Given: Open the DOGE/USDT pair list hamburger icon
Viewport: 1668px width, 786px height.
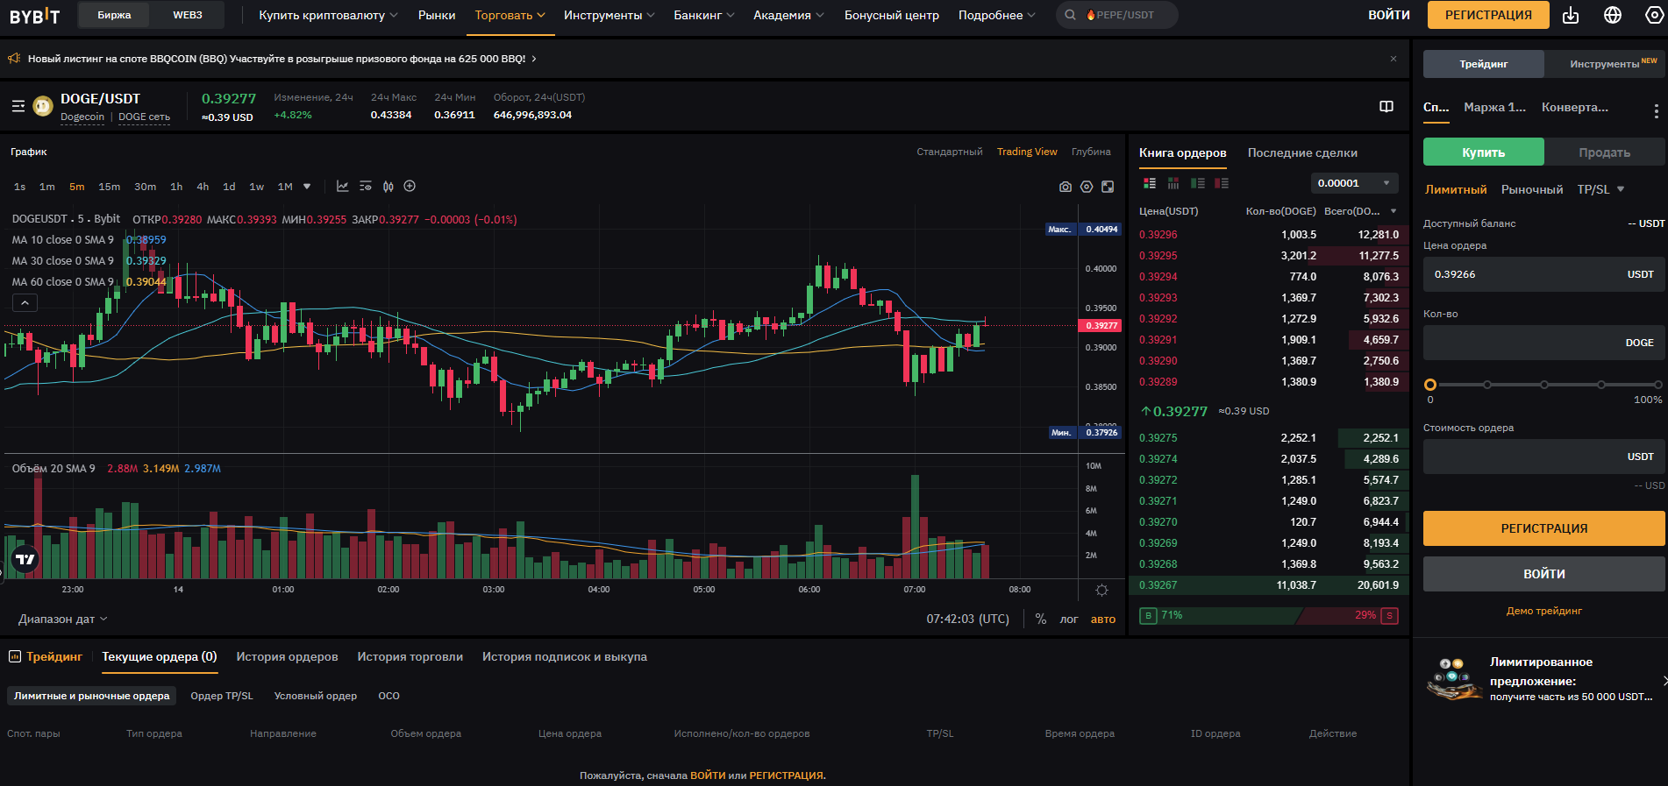Looking at the screenshot, I should (18, 106).
